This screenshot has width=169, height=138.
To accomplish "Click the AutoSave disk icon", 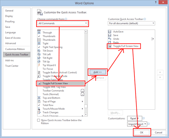I will point(109,31).
